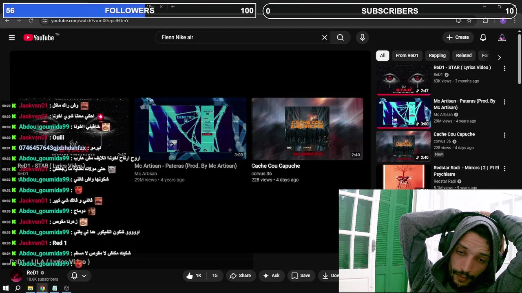Dislike the video (15)
This screenshot has height=293, width=522.
(214, 276)
